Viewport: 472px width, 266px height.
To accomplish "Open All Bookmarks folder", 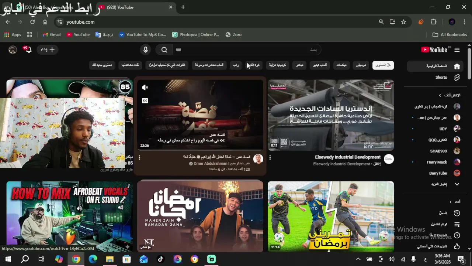I will tap(450, 35).
